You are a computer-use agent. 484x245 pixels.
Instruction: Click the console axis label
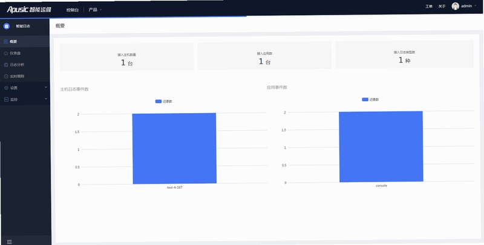[381, 186]
